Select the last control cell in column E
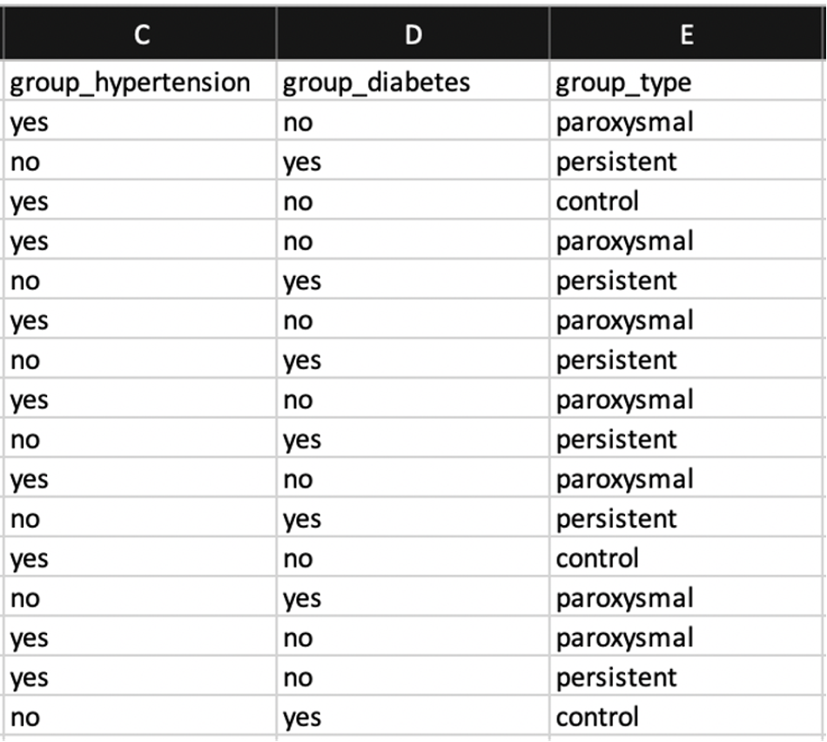The width and height of the screenshot is (827, 742). [x=686, y=717]
